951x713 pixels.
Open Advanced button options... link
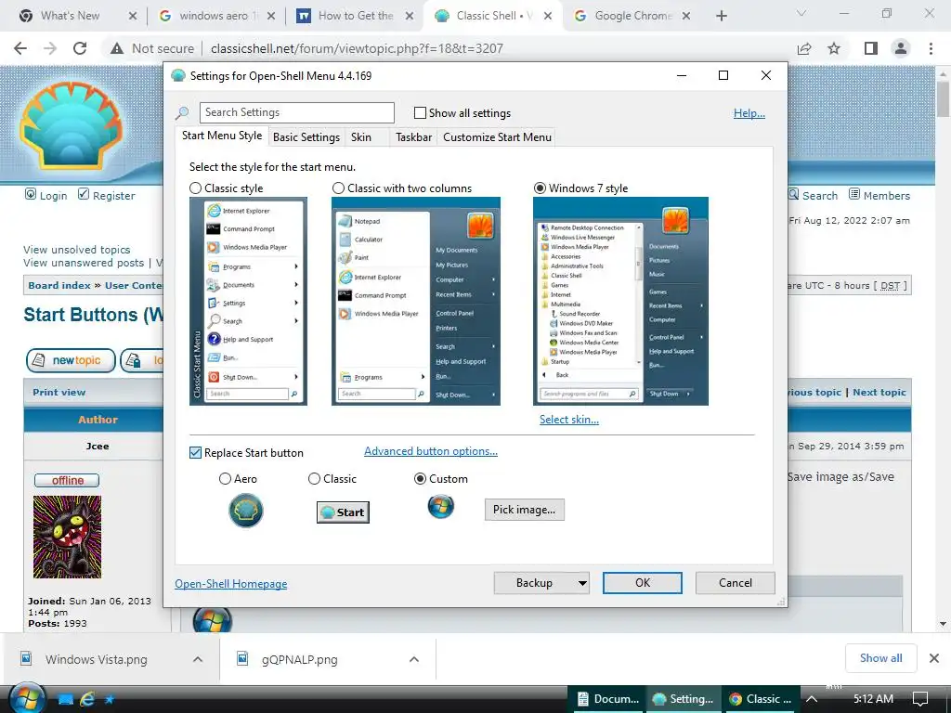click(x=431, y=451)
